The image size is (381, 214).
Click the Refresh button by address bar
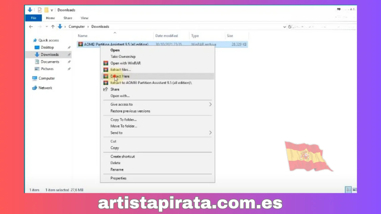click(290, 27)
